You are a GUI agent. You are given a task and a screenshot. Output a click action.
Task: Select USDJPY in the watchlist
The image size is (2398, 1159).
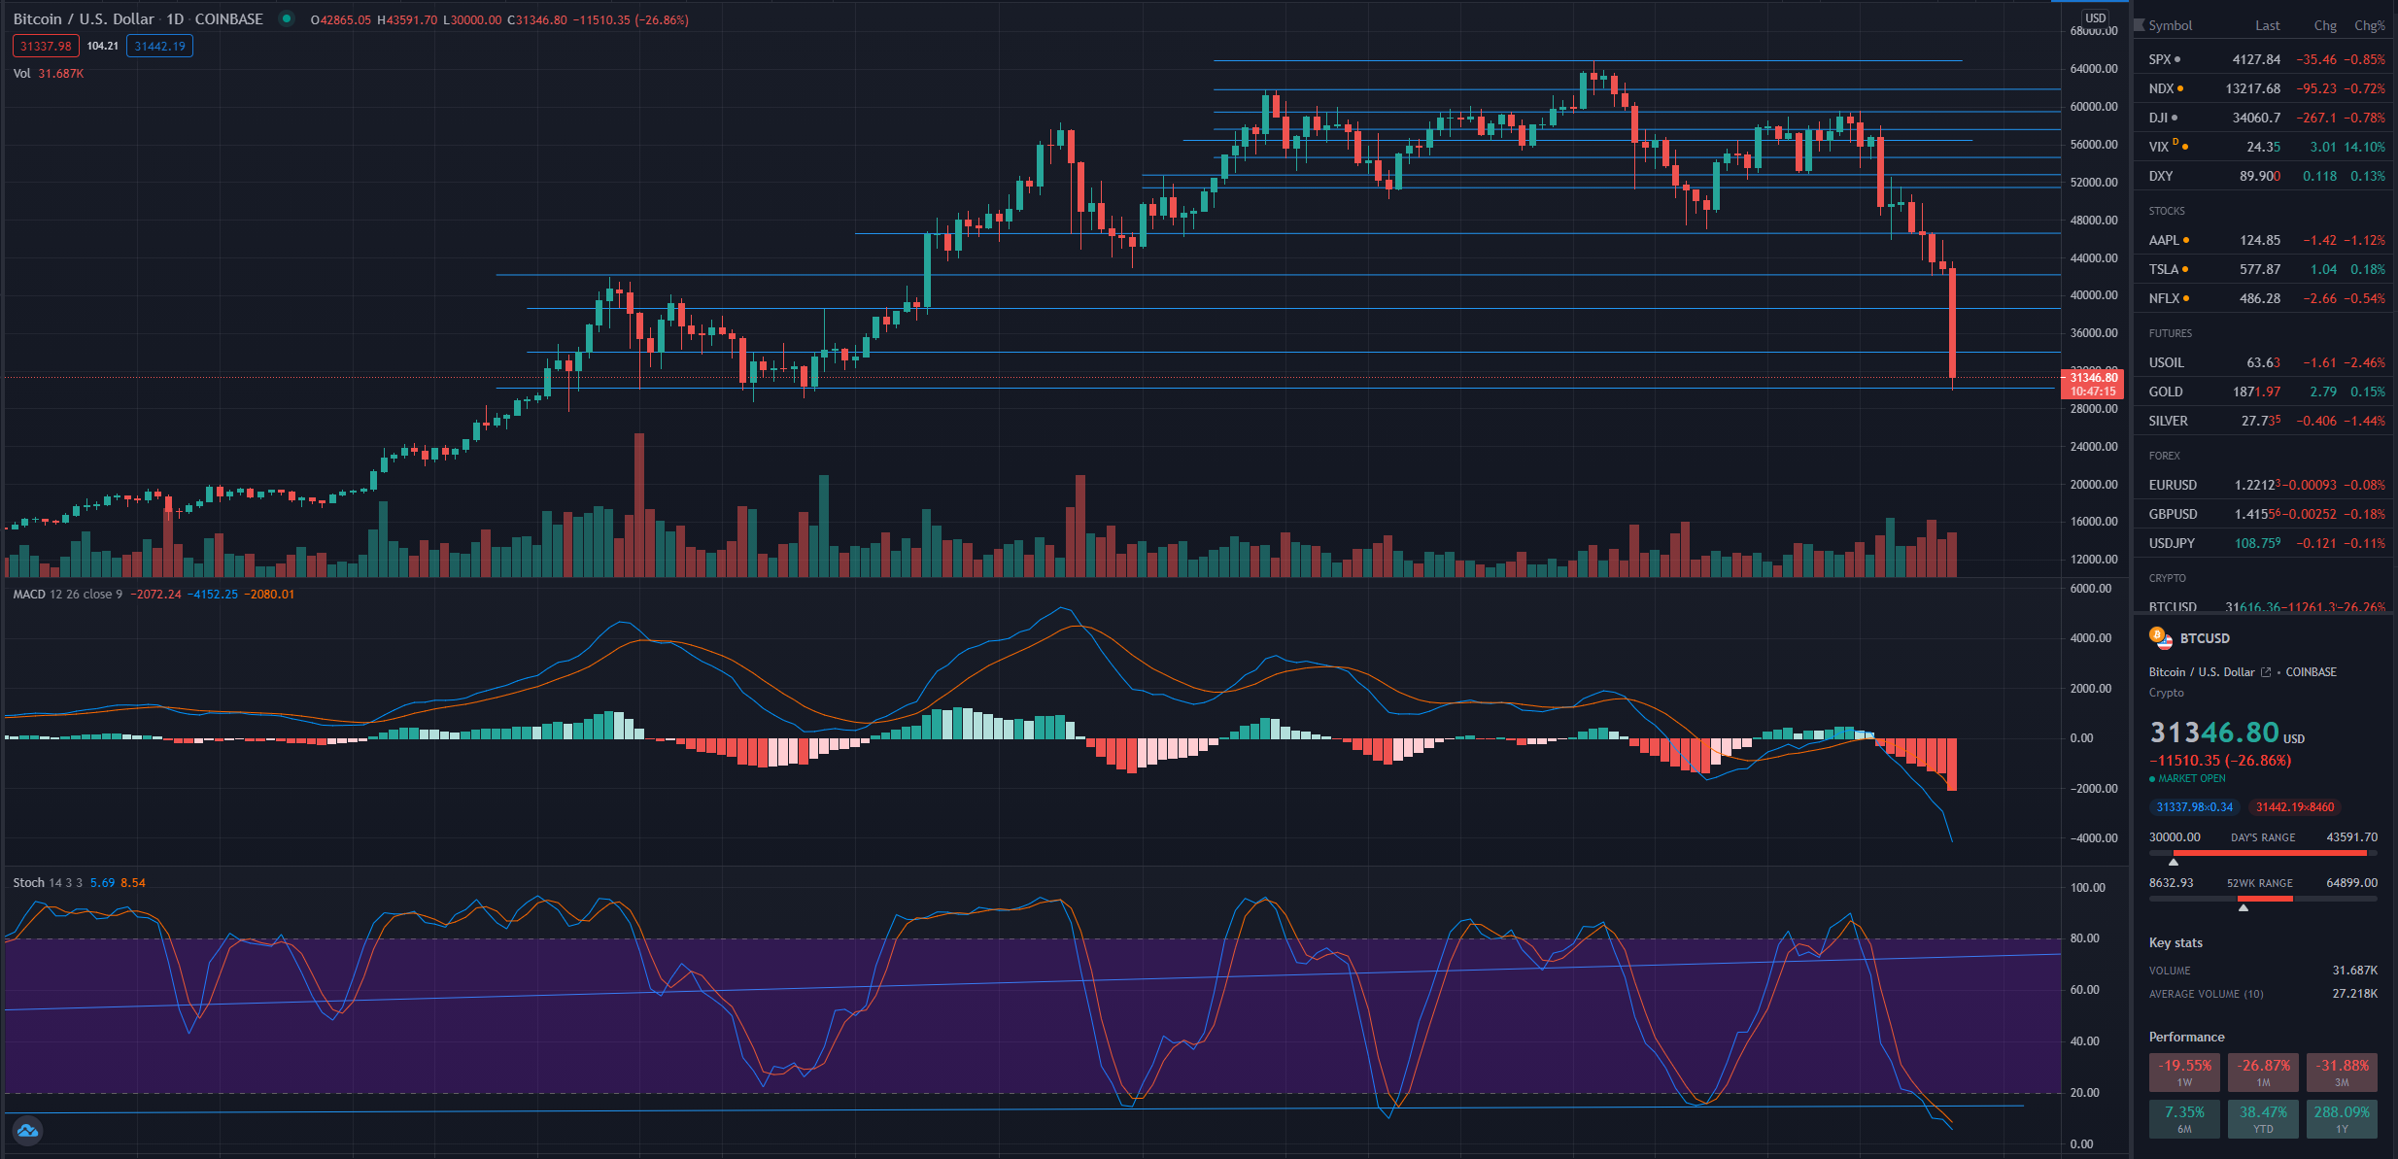tap(2265, 543)
